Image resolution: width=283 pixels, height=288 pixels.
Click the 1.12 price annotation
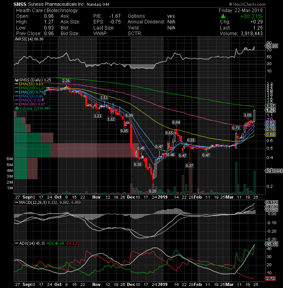click(x=111, y=119)
